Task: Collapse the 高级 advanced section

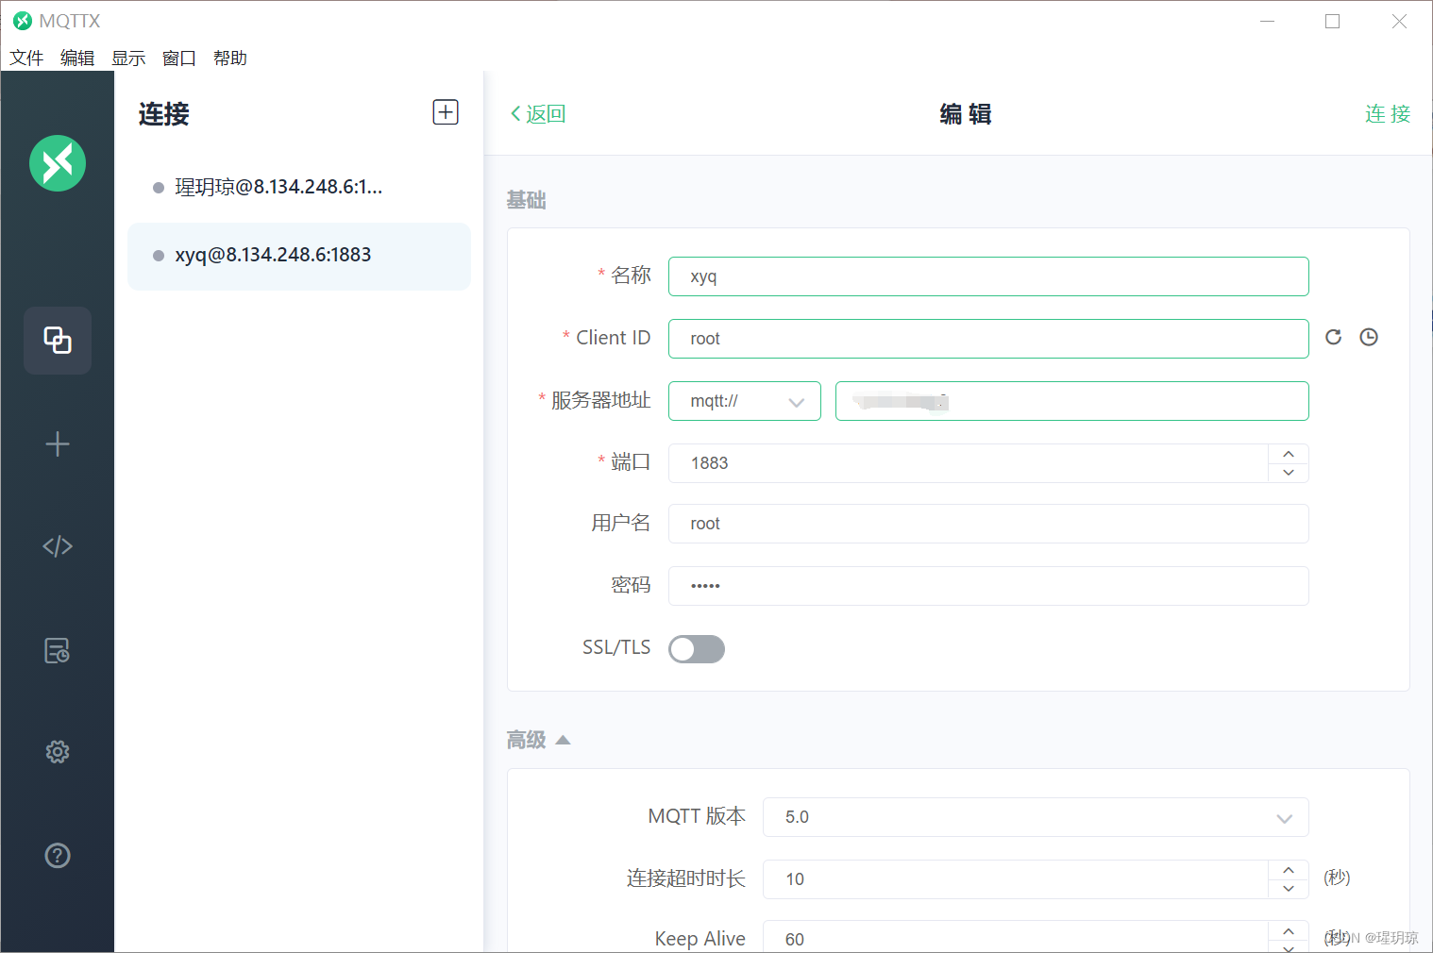Action: [564, 740]
